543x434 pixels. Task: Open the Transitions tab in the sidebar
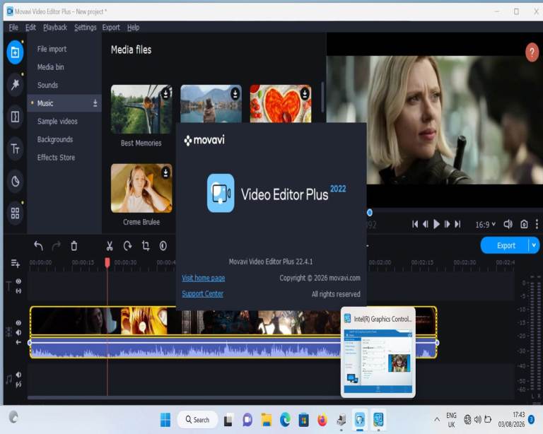15,117
